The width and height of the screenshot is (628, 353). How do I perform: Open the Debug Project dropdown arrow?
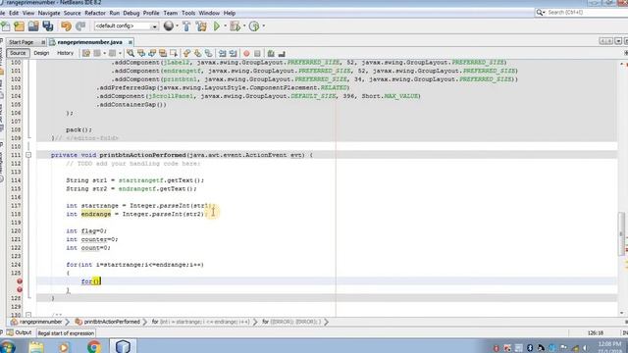(244, 26)
